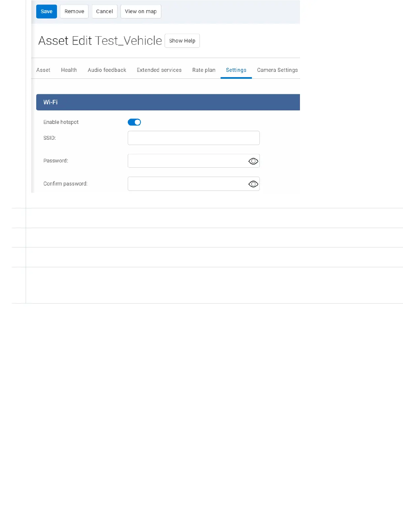The image size is (403, 522).
Task: Select the Settings tab
Action: click(236, 70)
